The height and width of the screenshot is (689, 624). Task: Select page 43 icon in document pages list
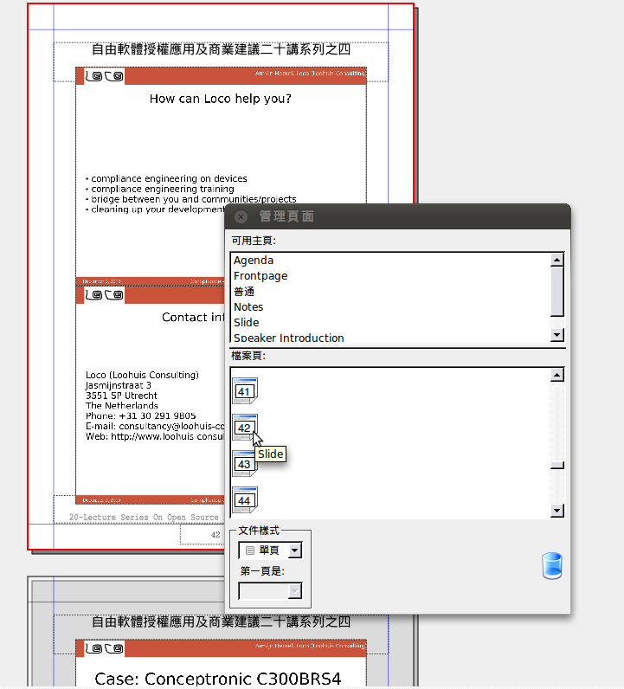coord(245,464)
